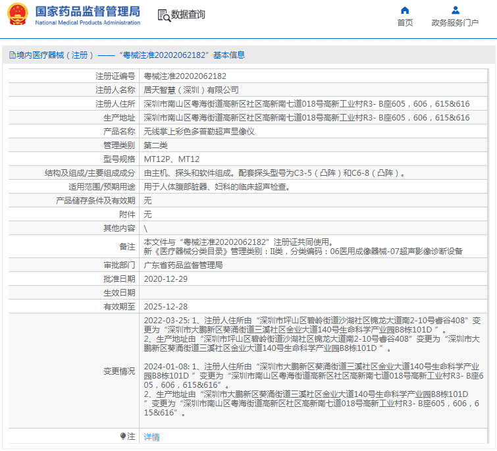Click National Medical Products Administration text
The height and width of the screenshot is (451, 497).
[88, 23]
